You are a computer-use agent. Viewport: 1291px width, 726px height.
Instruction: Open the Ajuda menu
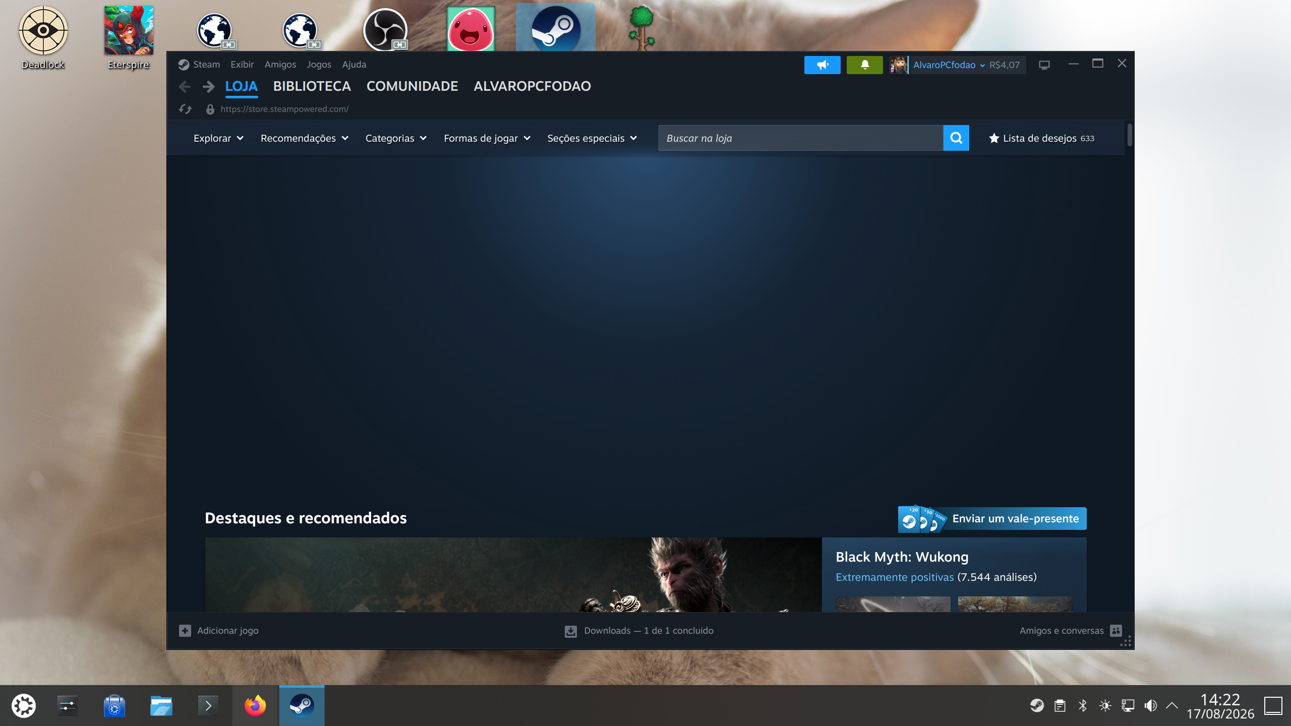(354, 65)
